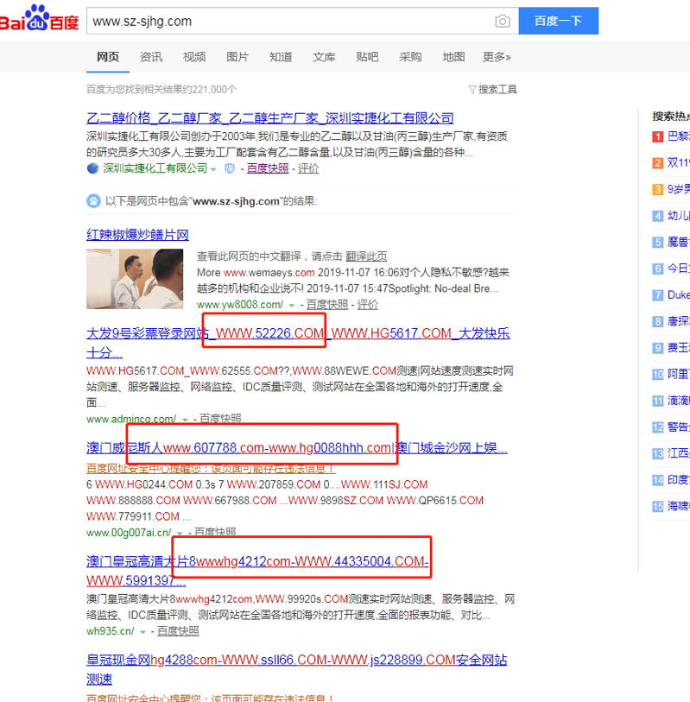This screenshot has height=702, width=690.
Task: Click the wh935.cn/ URL
Action: [111, 631]
